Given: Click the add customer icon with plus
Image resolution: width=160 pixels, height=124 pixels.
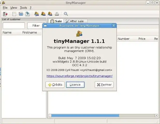Looking at the screenshot, I should [x=37, y=14].
